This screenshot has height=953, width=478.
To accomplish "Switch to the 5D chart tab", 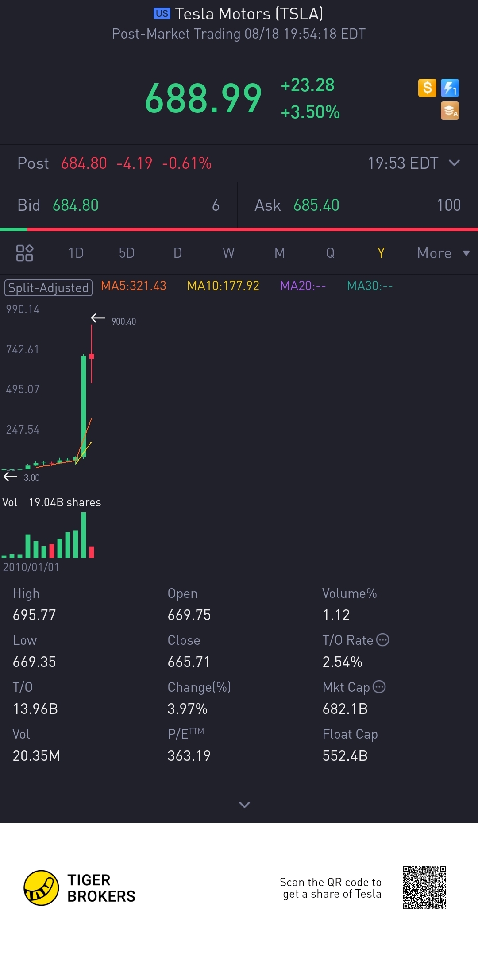I will tap(127, 253).
